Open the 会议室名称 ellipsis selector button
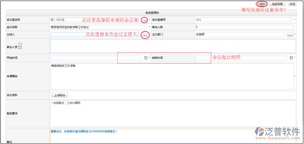 pos(145,20)
